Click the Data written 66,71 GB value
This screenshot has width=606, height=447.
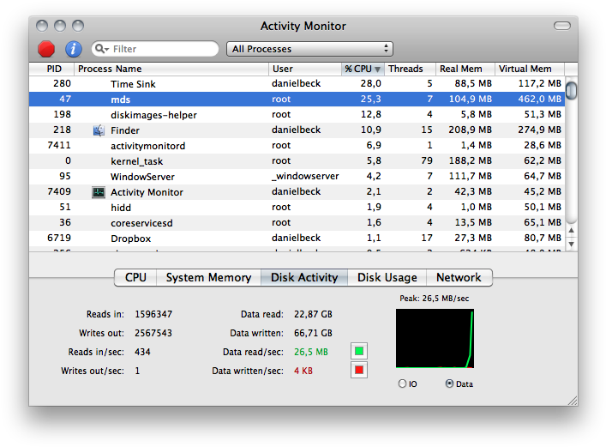(313, 333)
